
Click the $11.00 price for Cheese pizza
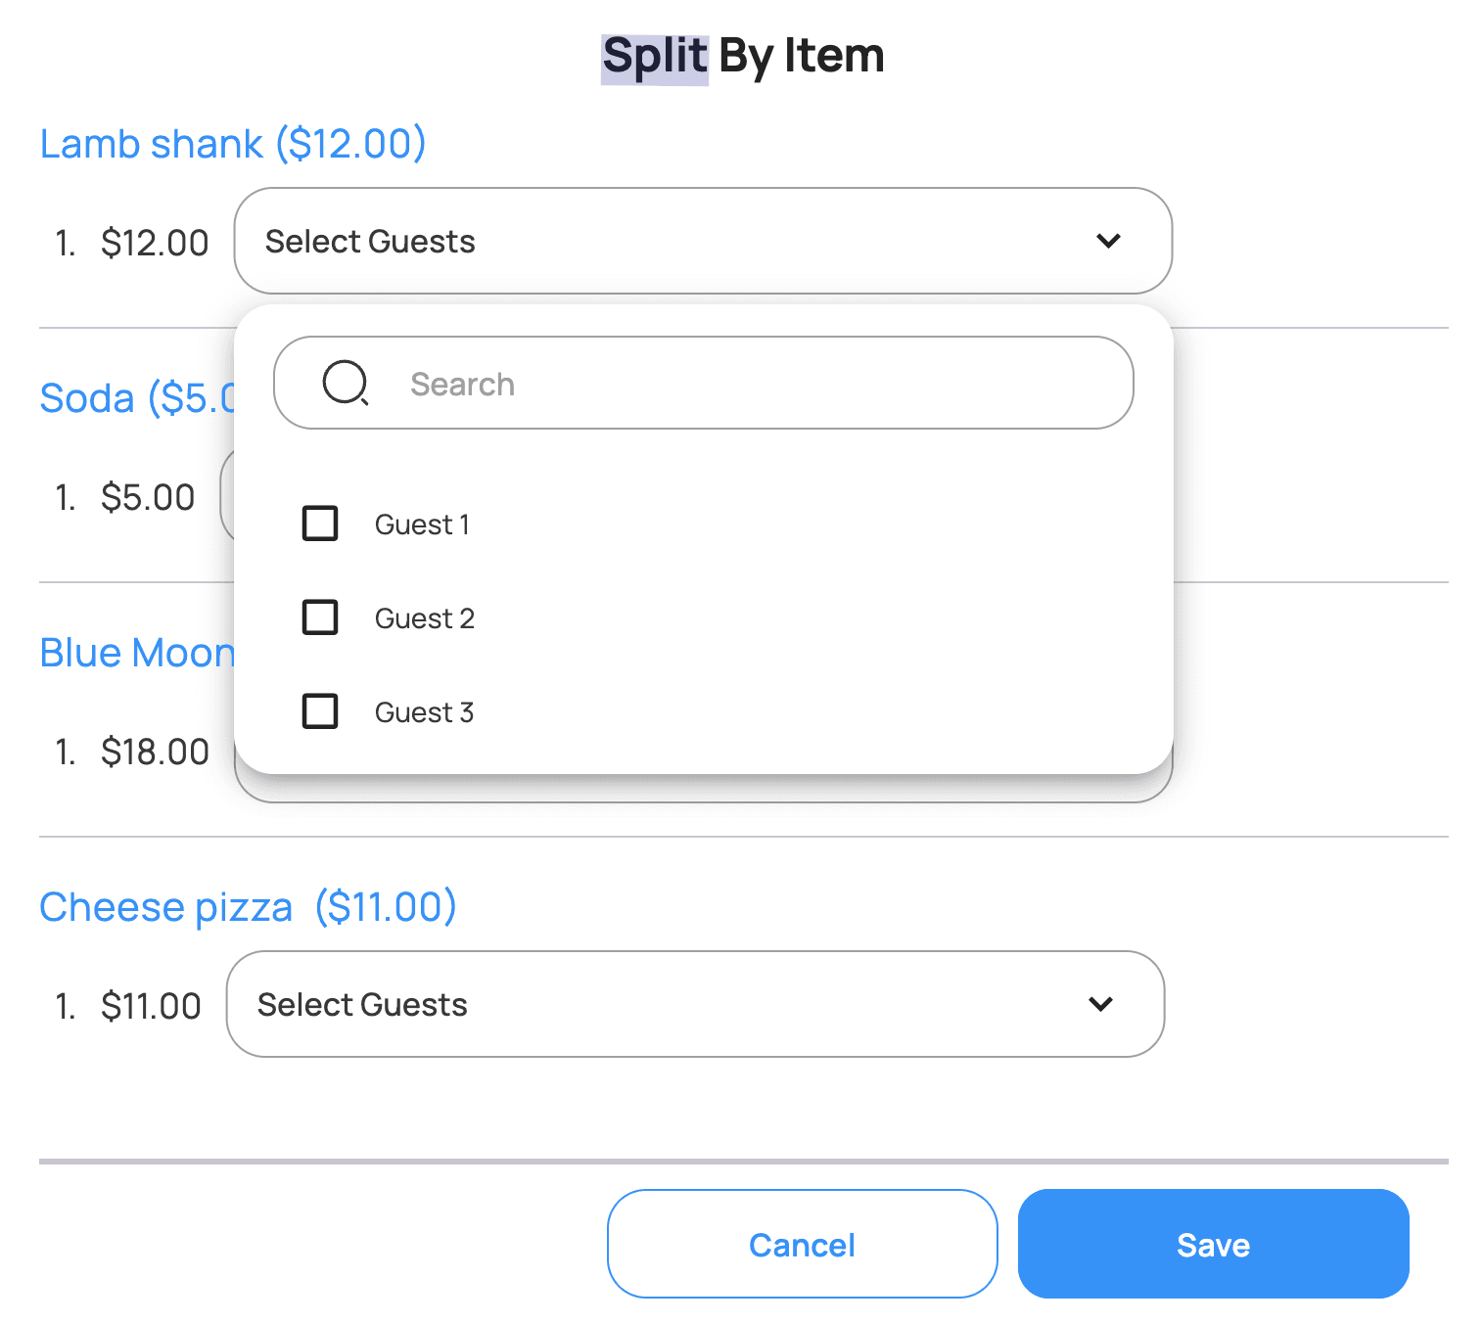pyautogui.click(x=151, y=1004)
